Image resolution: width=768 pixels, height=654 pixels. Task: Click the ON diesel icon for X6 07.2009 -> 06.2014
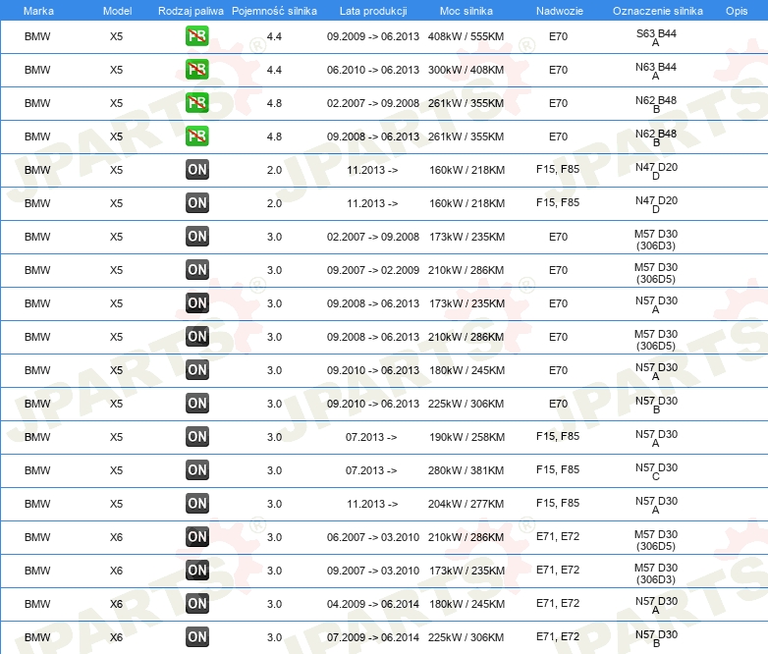(x=196, y=637)
